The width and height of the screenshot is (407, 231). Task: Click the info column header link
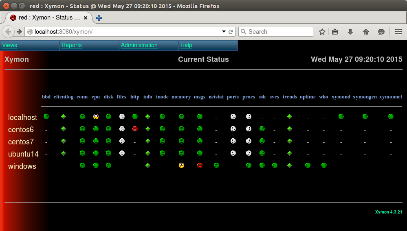(x=148, y=97)
